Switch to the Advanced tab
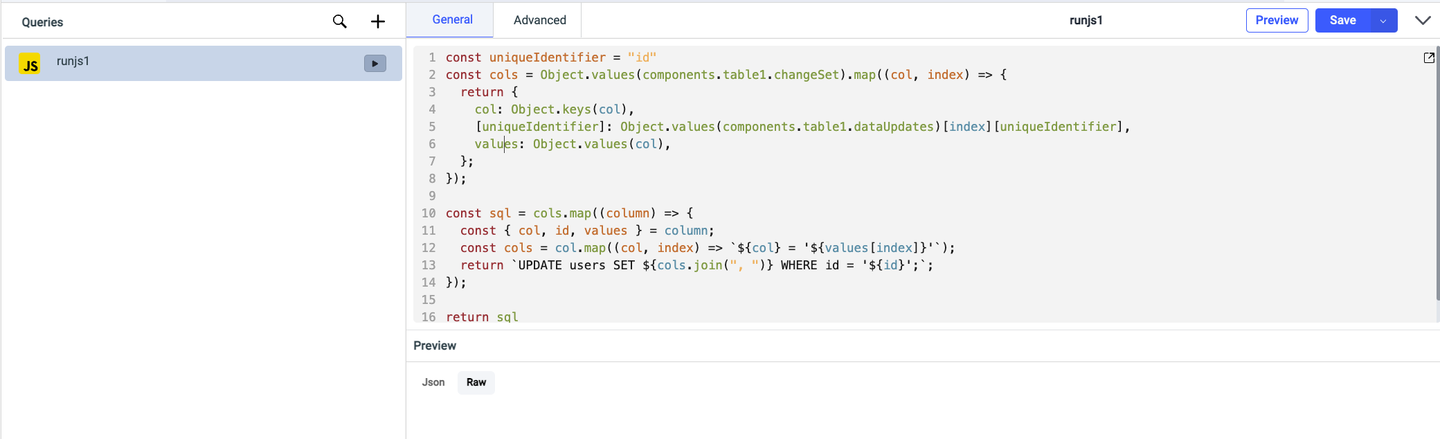Viewport: 1440px width, 439px height. [x=539, y=20]
